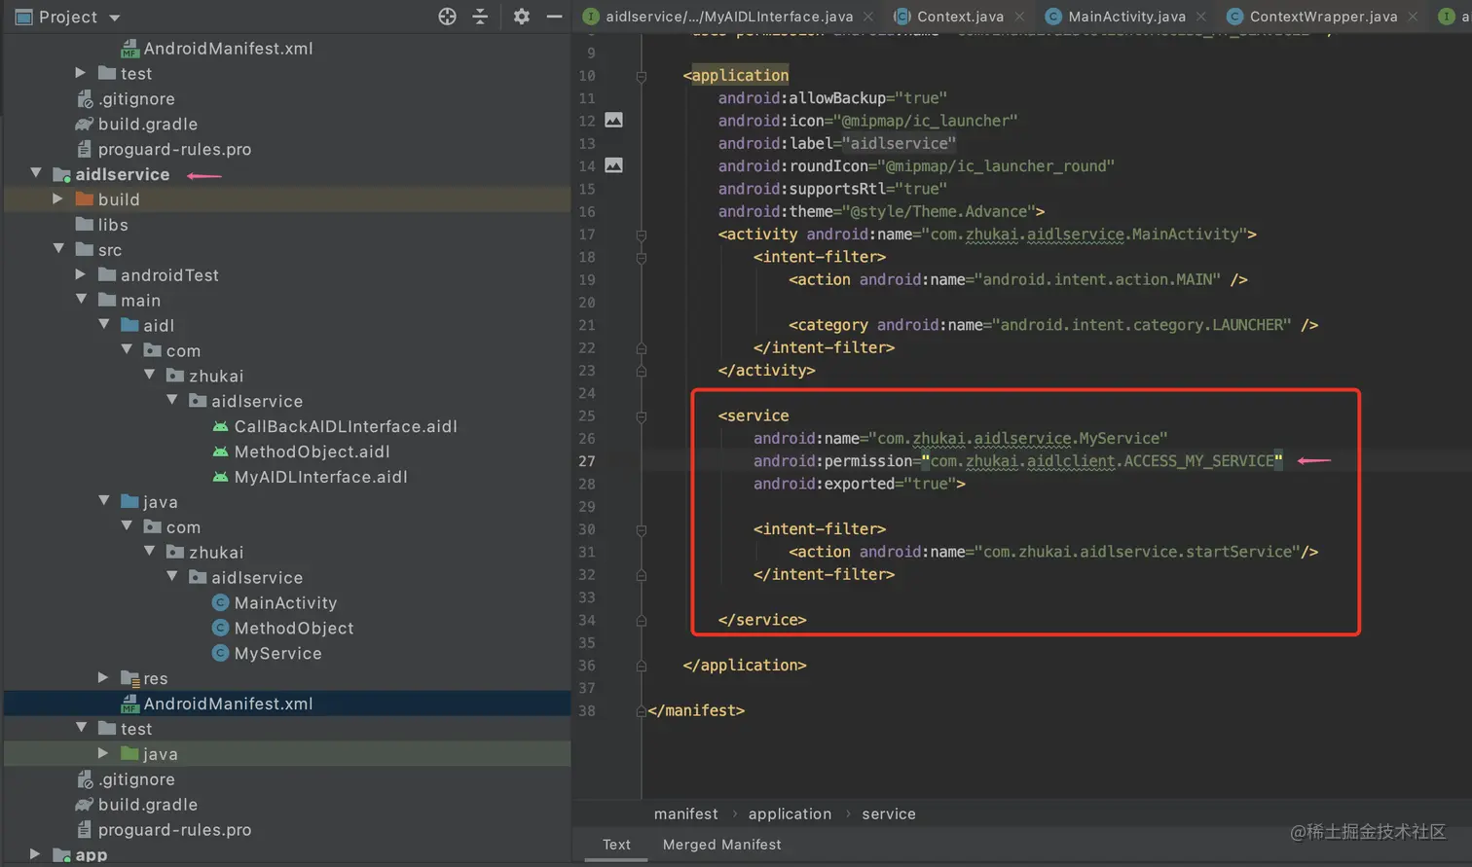Expand the build folder
The width and height of the screenshot is (1472, 867).
[58, 199]
